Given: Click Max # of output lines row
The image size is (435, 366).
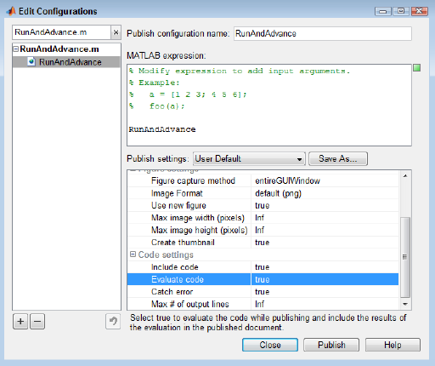Looking at the screenshot, I should [x=263, y=304].
